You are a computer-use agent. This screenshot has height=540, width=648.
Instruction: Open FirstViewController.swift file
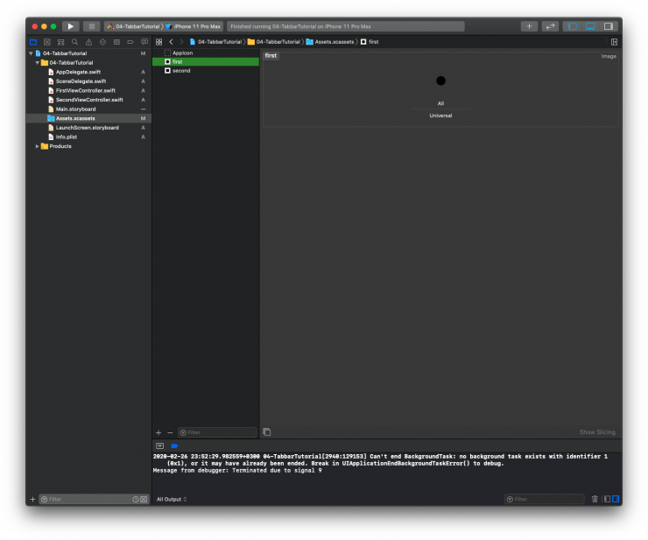(x=85, y=90)
